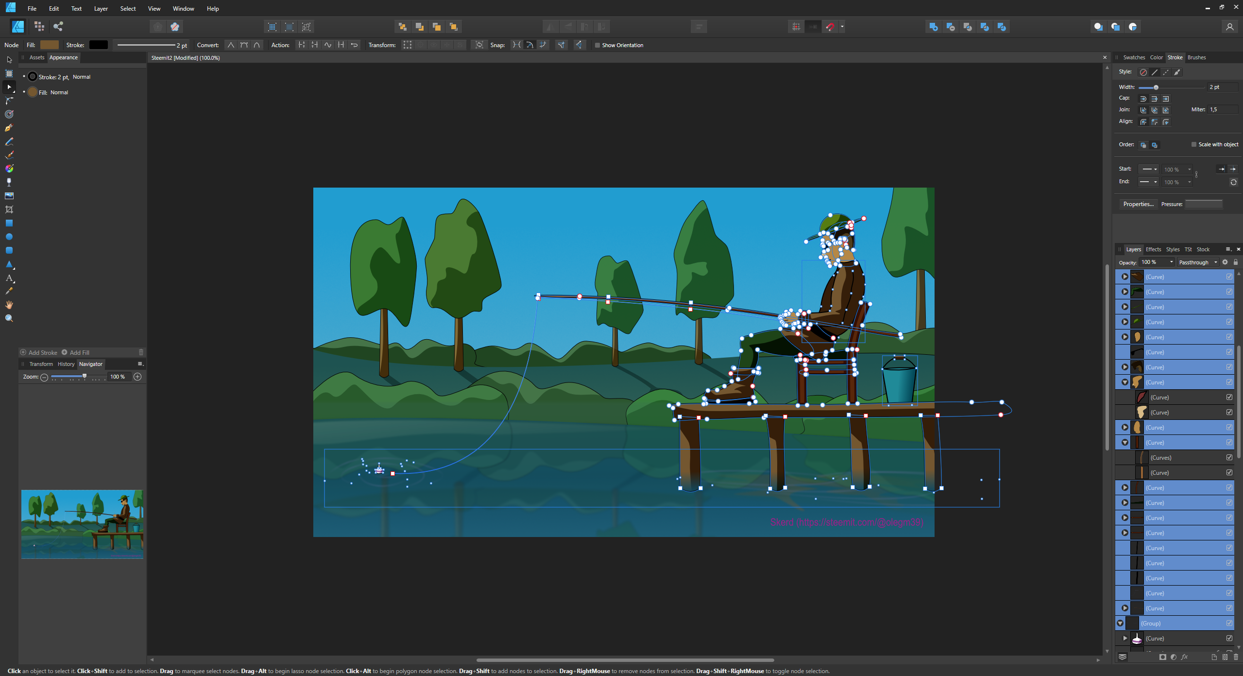Select the Move tool arrow
Screen dimensions: 1243x676
tap(9, 60)
